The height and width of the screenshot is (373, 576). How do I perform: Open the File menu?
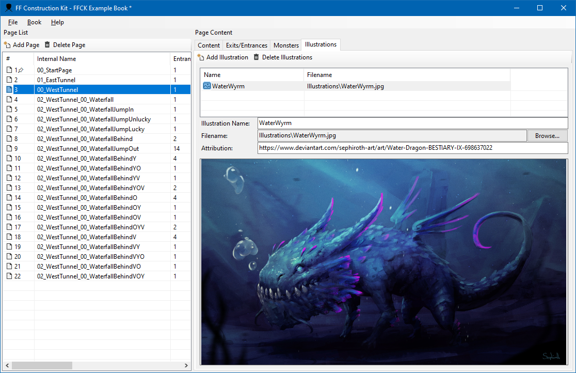pos(13,22)
